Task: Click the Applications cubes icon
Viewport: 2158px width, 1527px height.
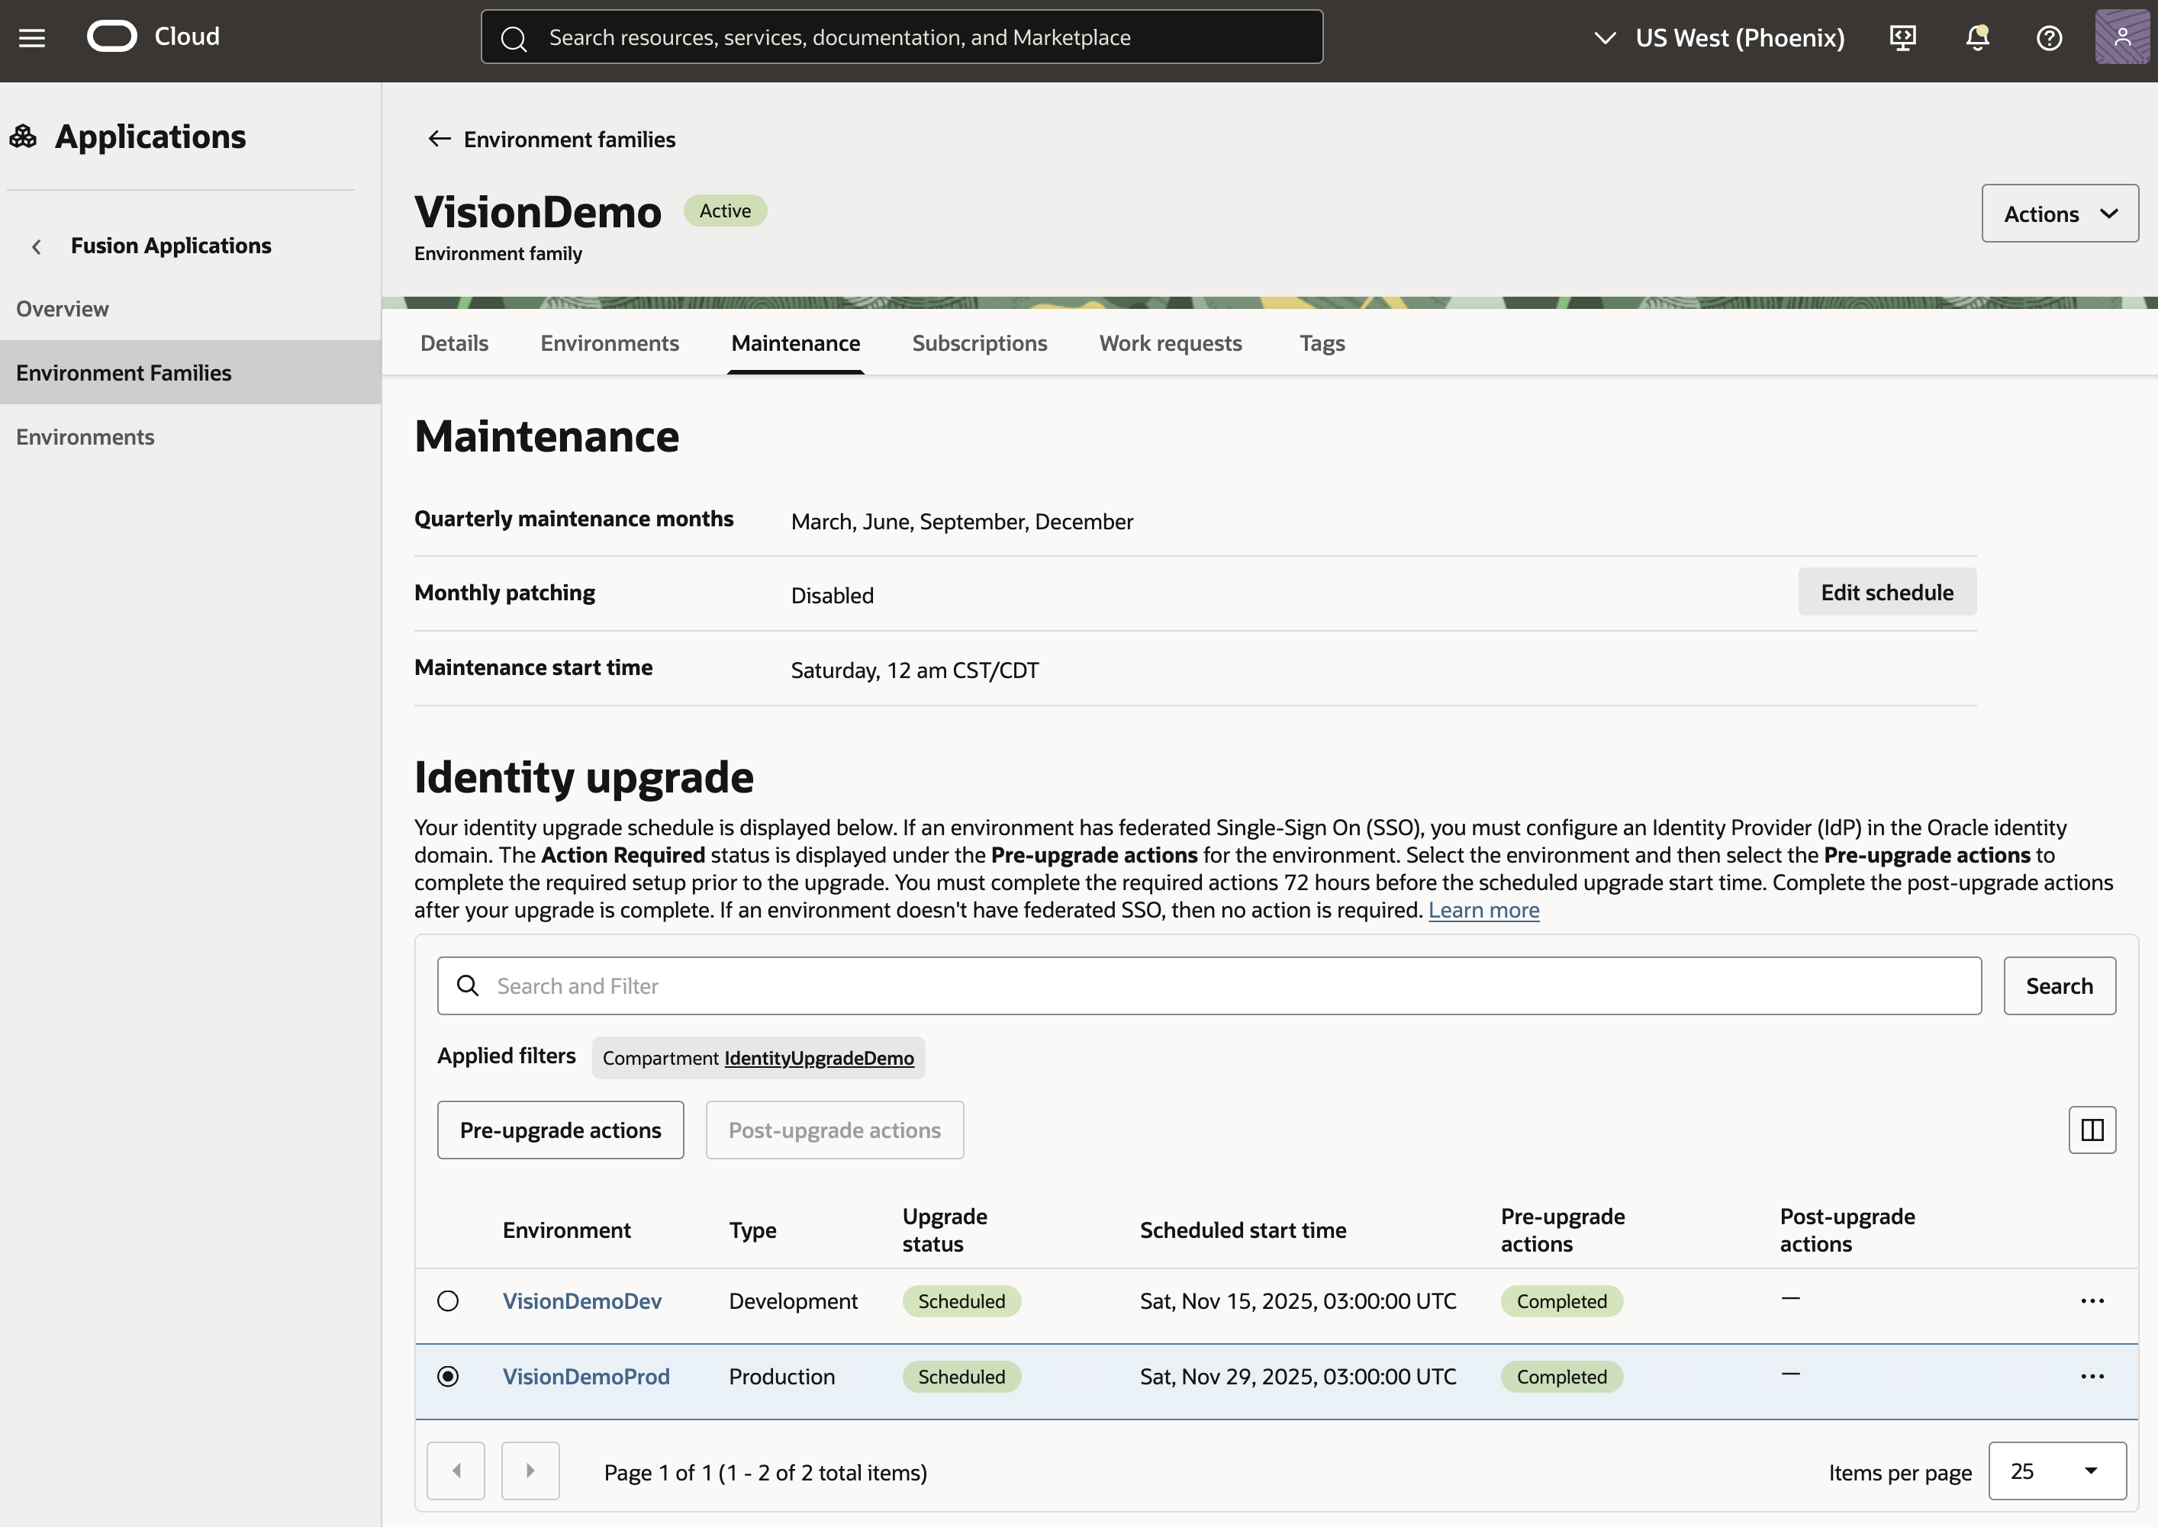Action: 24,137
